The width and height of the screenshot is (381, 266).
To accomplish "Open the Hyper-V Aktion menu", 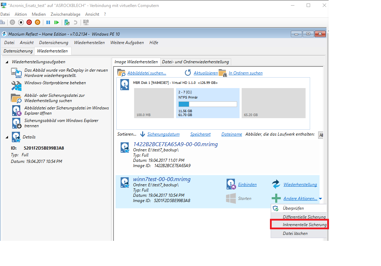I will click(x=21, y=14).
